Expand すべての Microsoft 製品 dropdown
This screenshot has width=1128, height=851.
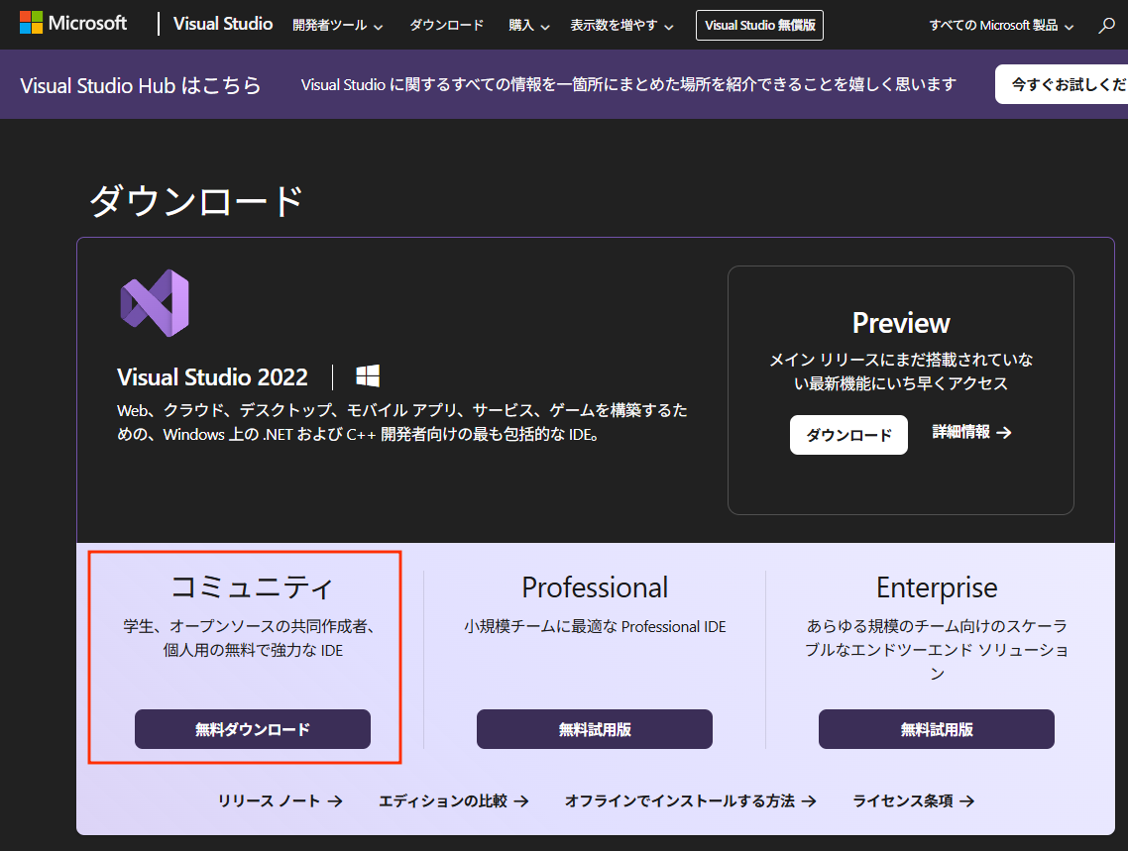click(1001, 25)
